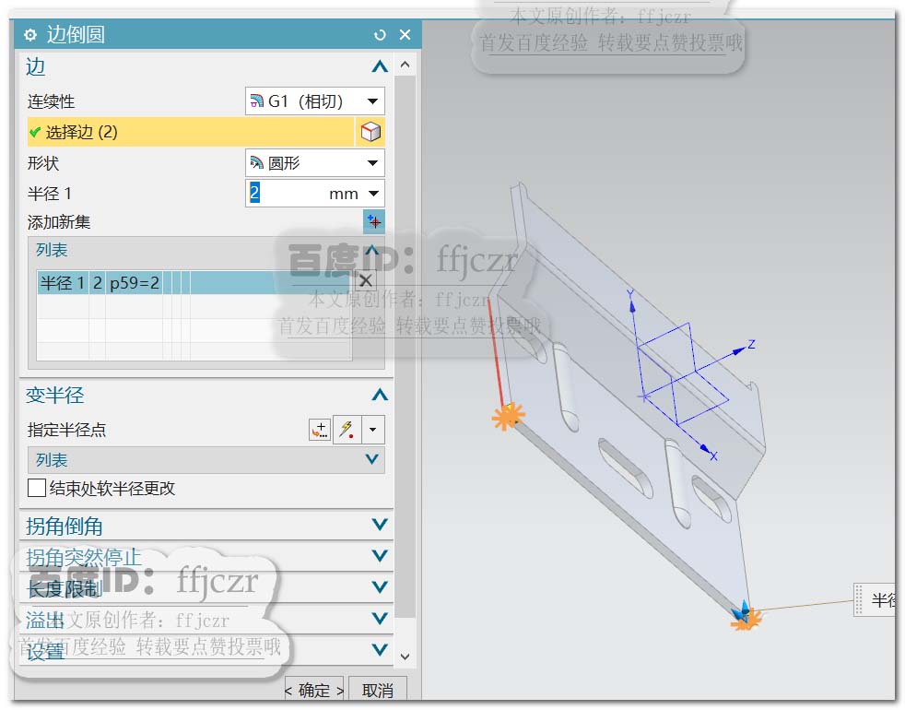Select the 半径 1 p59=2 list row
Viewport: 905px width, 710px height.
point(194,283)
